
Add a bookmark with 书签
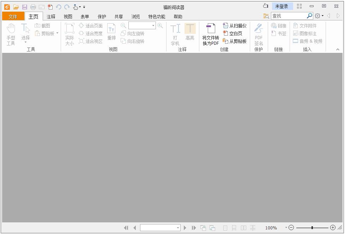tap(279, 33)
